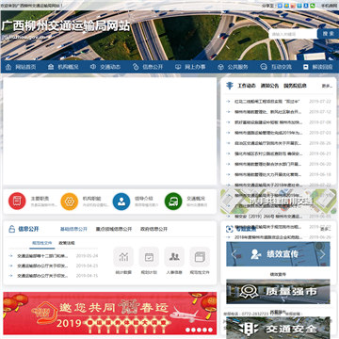Image resolution: width=339 pixels, height=339 pixels.
Task: Click the first blue share icon
Action: click(x=280, y=6)
